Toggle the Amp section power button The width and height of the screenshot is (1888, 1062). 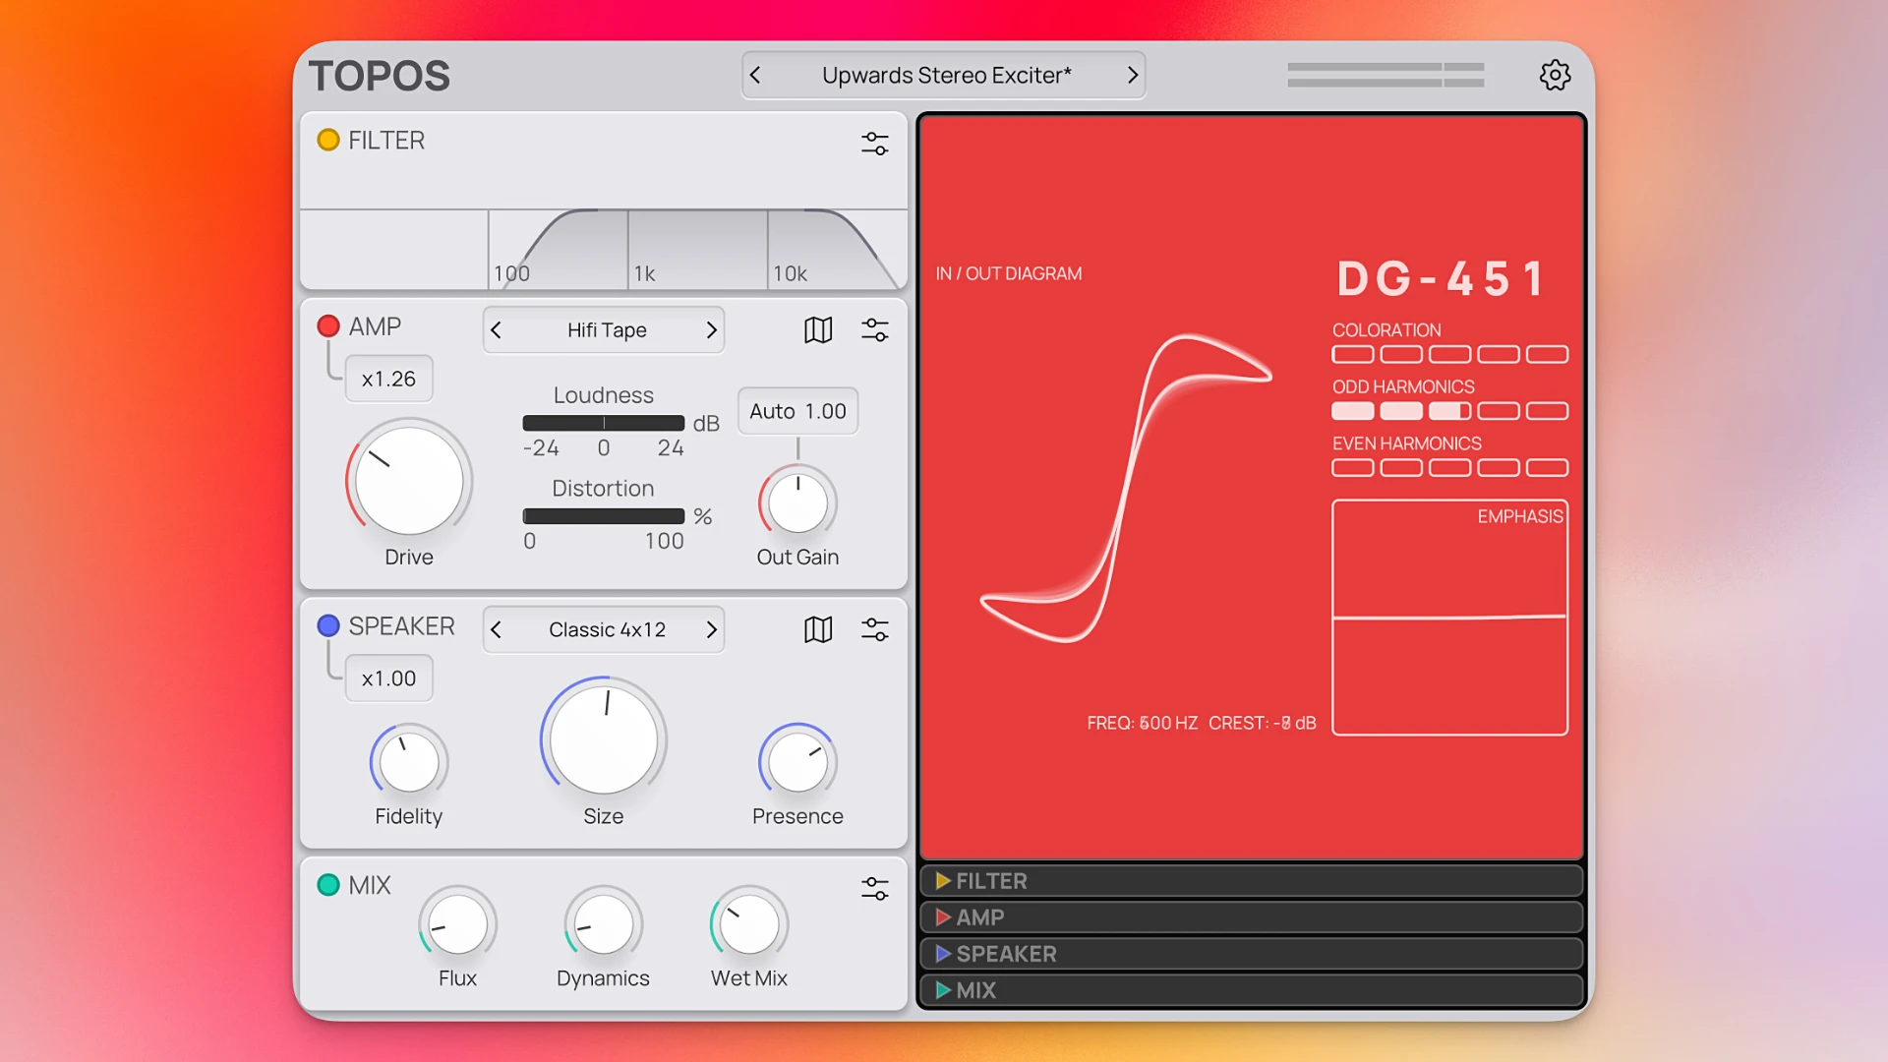tap(328, 325)
